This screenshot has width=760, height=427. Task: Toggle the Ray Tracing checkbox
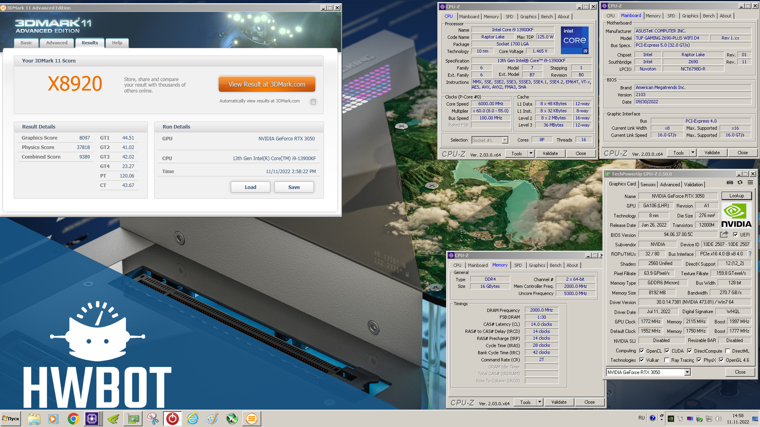[667, 360]
